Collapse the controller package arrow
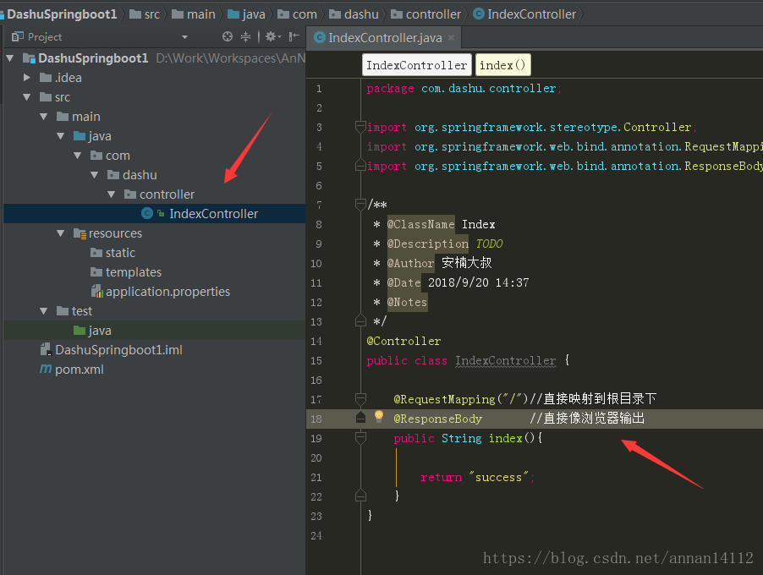This screenshot has width=763, height=575. point(112,194)
